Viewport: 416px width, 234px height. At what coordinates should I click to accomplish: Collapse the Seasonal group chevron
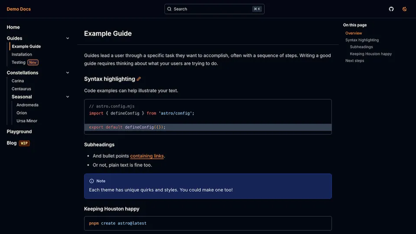point(68,97)
